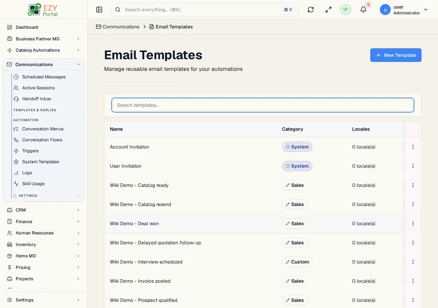Open actions for Invoice posted row

click(x=413, y=281)
